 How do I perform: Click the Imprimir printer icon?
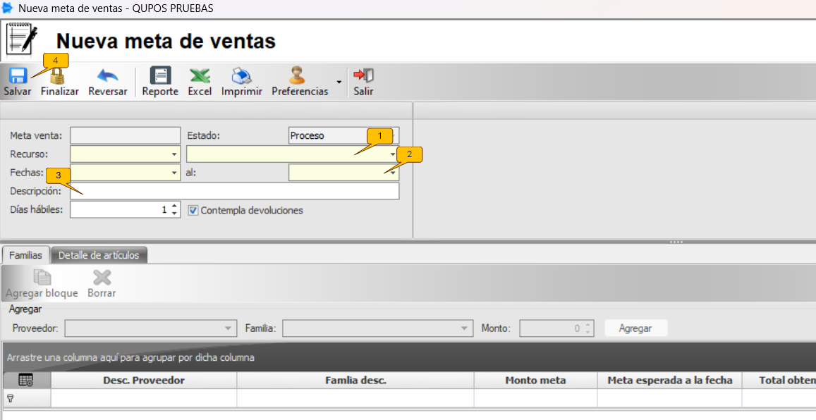241,75
